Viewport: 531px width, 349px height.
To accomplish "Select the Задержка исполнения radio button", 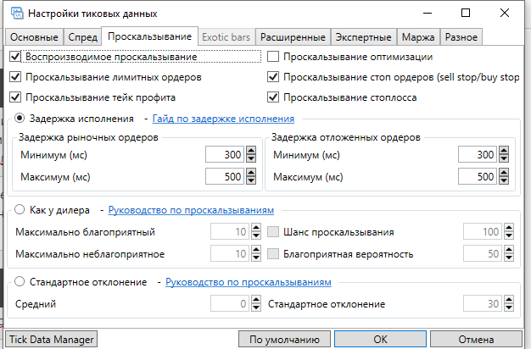I will (20, 118).
